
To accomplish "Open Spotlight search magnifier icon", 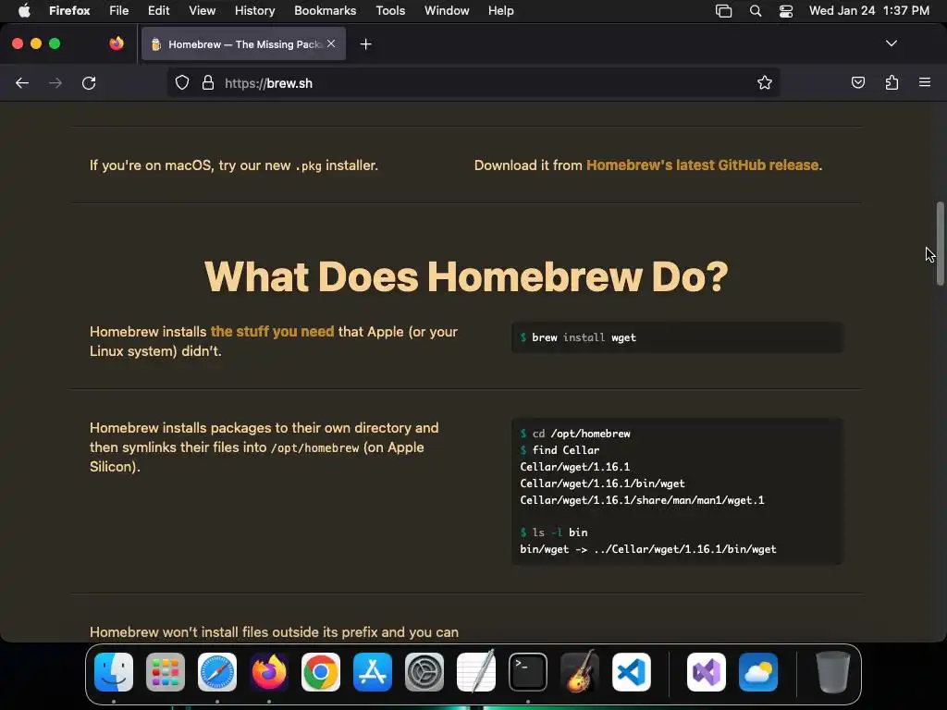I will 755,11.
